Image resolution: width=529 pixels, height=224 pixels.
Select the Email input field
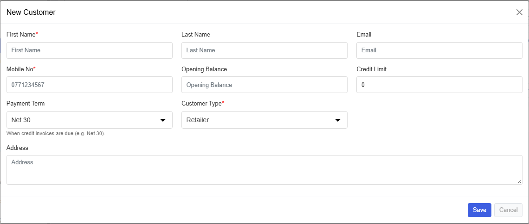439,50
